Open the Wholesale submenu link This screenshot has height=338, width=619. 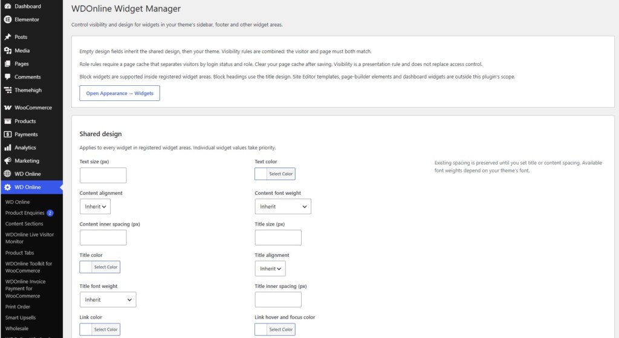point(16,328)
